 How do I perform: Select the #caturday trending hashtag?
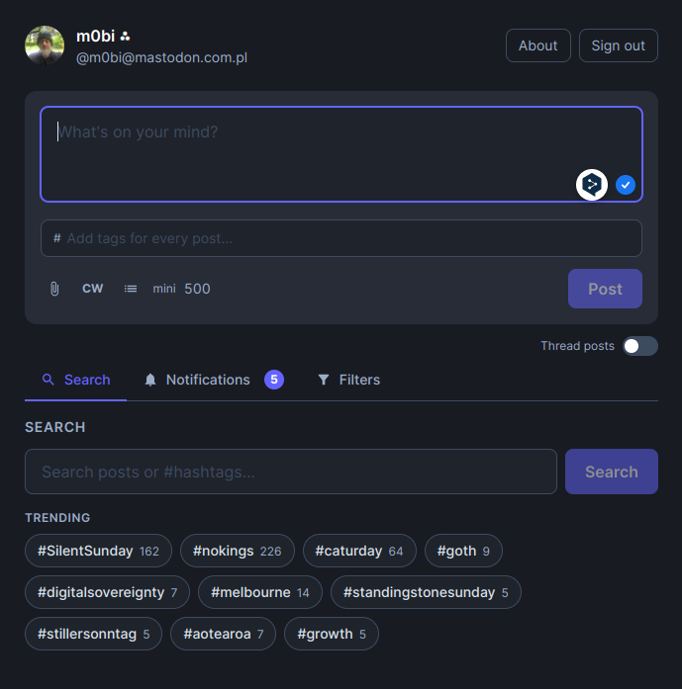358,551
